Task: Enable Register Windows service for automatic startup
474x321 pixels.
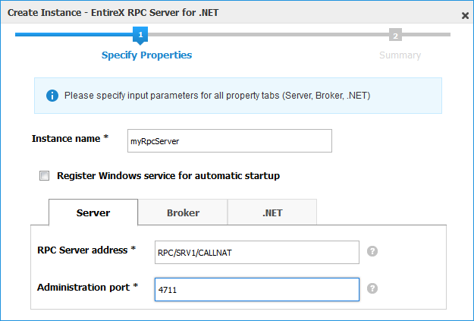Action: (45, 176)
